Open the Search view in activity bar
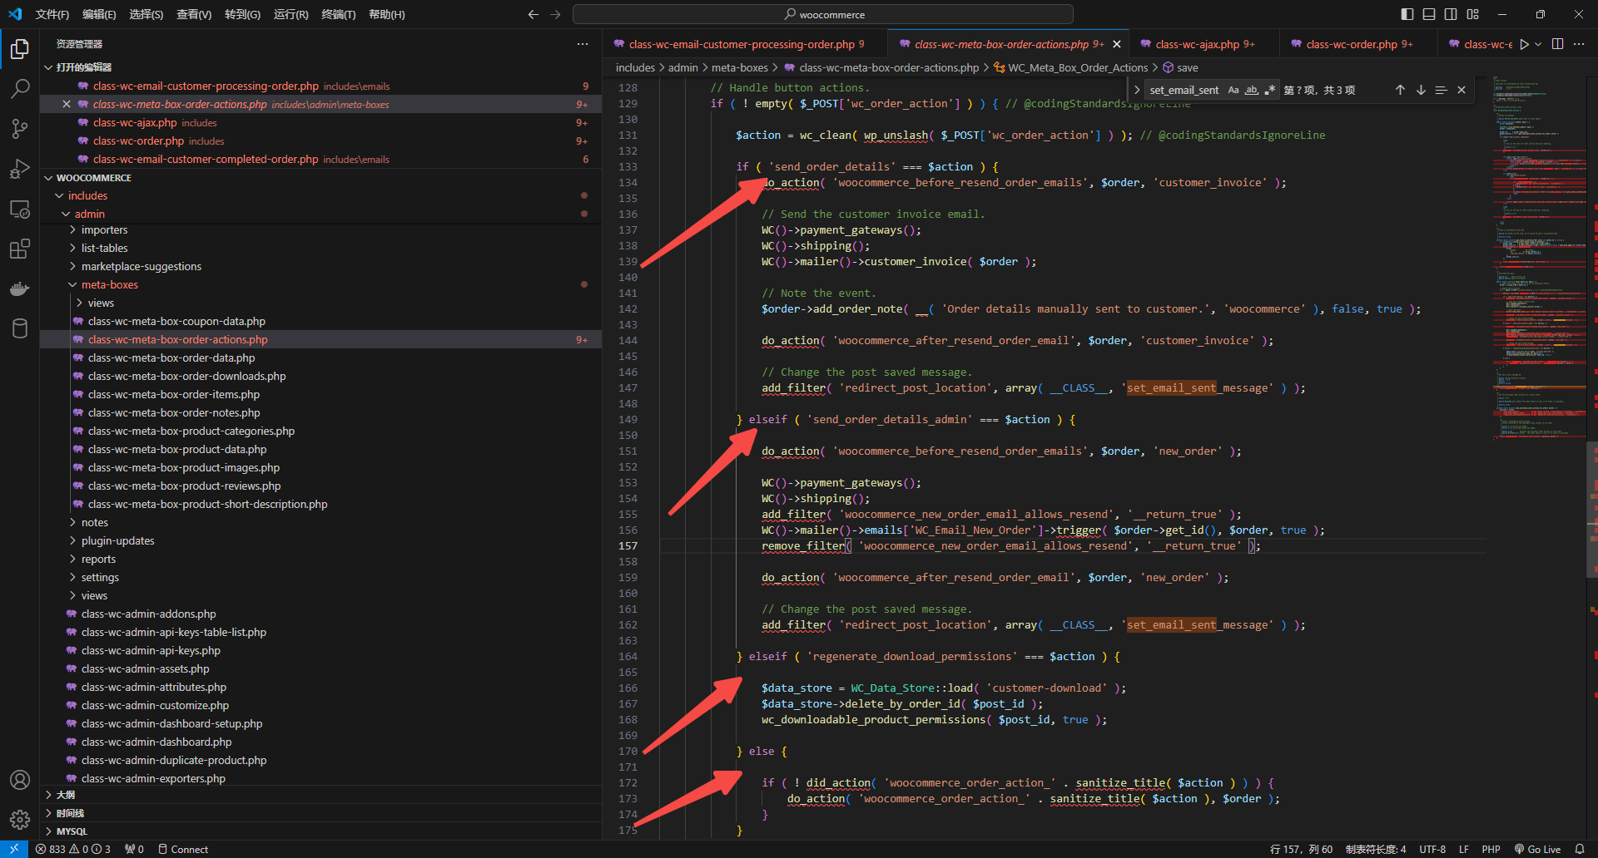1598x858 pixels. (20, 88)
